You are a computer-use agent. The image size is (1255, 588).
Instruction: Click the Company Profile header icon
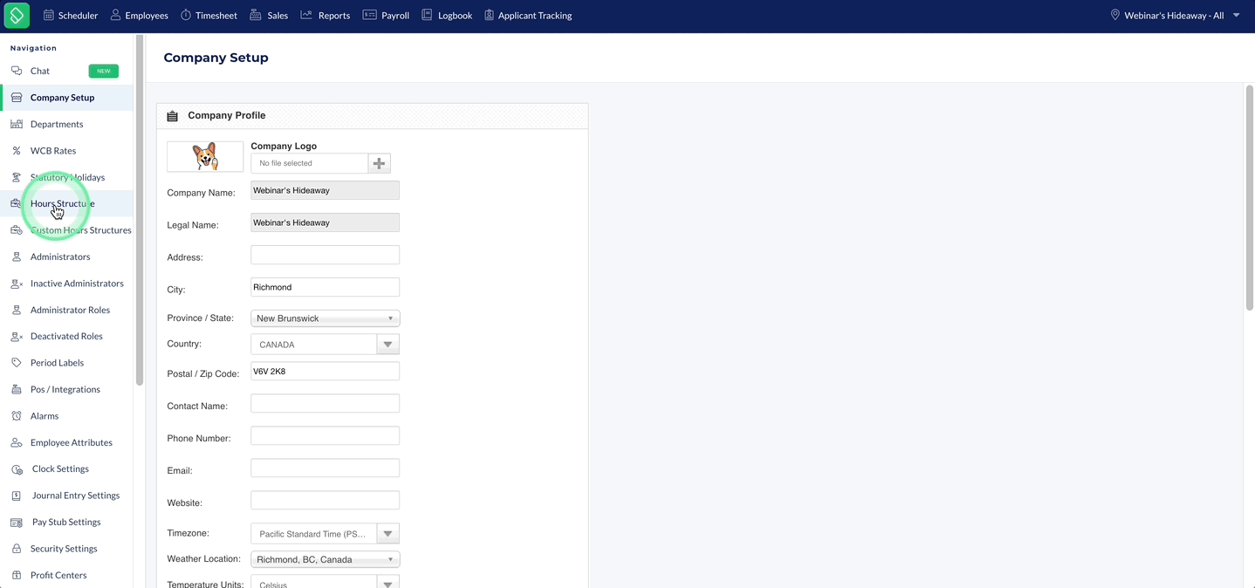[172, 116]
